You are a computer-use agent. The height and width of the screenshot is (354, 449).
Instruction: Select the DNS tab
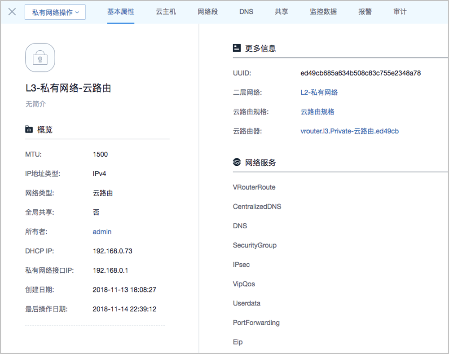246,12
